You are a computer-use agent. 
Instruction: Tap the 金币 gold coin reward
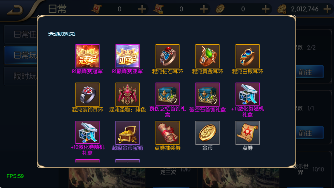click(207, 133)
